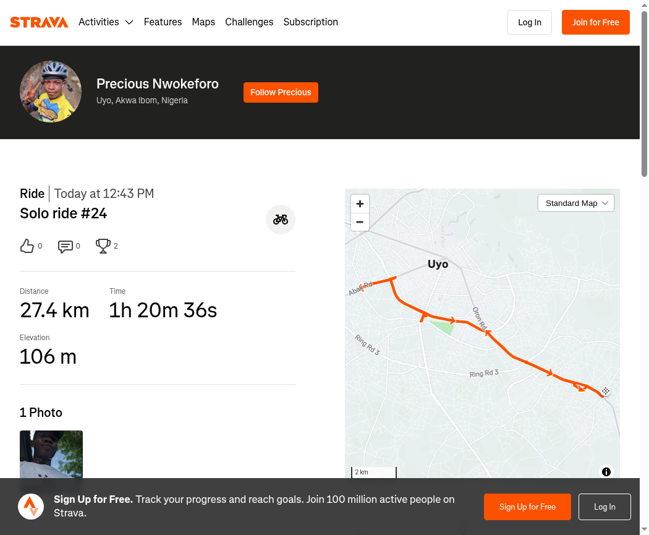Click the Uyo city label on map
This screenshot has width=649, height=535.
click(438, 264)
